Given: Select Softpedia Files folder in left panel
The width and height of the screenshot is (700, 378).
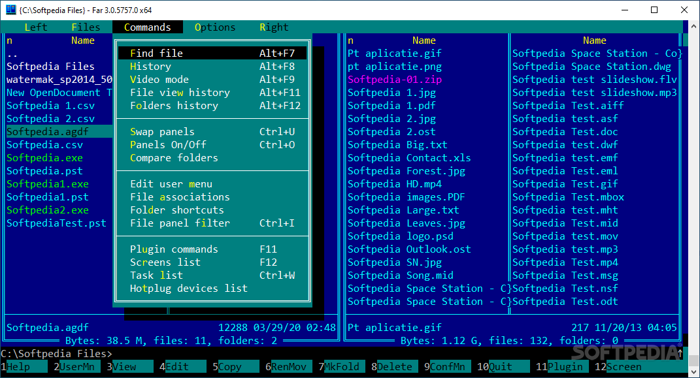Looking at the screenshot, I should click(x=50, y=67).
